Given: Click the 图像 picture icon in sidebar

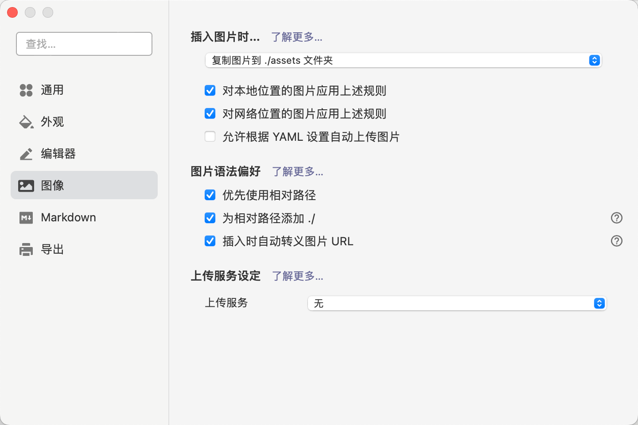Looking at the screenshot, I should (x=26, y=185).
